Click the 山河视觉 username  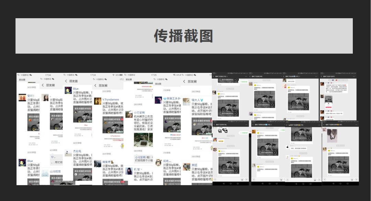pos(55,171)
